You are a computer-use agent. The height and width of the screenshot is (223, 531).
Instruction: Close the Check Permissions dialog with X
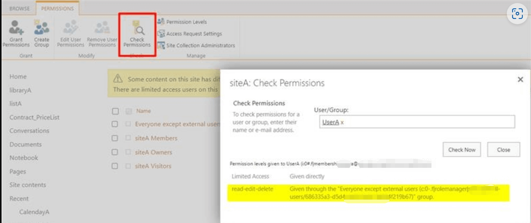tap(520, 79)
